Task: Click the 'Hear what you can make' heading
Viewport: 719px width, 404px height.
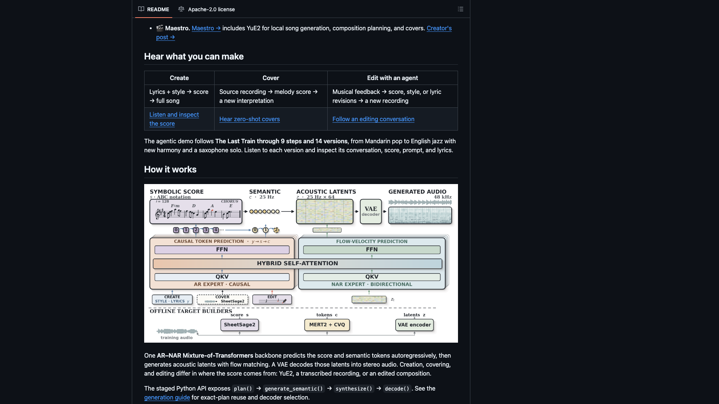Action: pyautogui.click(x=194, y=56)
